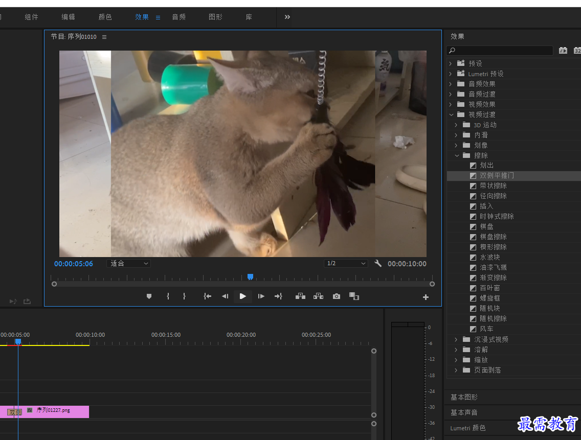Screen dimensions: 581x440
Task: Go to Out point button
Action: (x=278, y=296)
